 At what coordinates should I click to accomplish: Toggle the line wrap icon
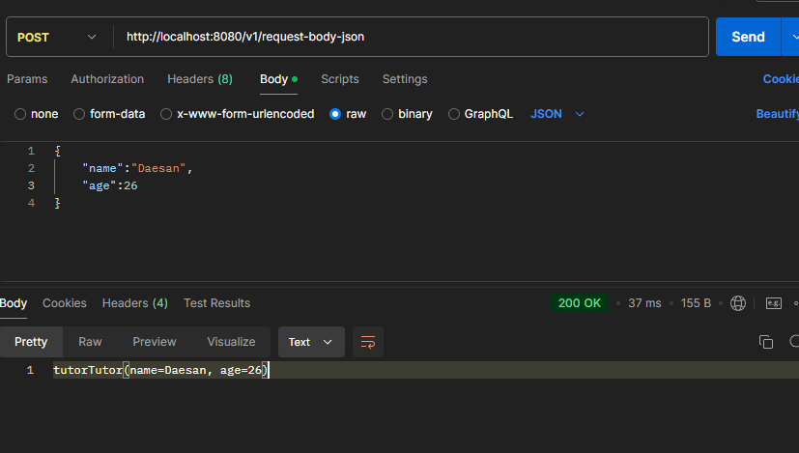(368, 342)
